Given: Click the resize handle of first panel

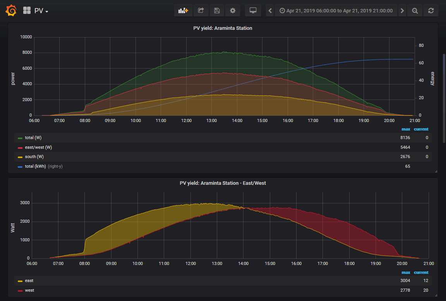Looking at the screenshot, I should pyautogui.click(x=436, y=172).
